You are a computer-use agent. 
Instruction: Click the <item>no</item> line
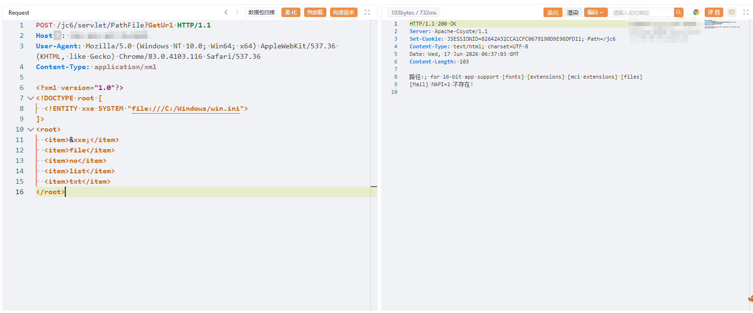(x=76, y=161)
